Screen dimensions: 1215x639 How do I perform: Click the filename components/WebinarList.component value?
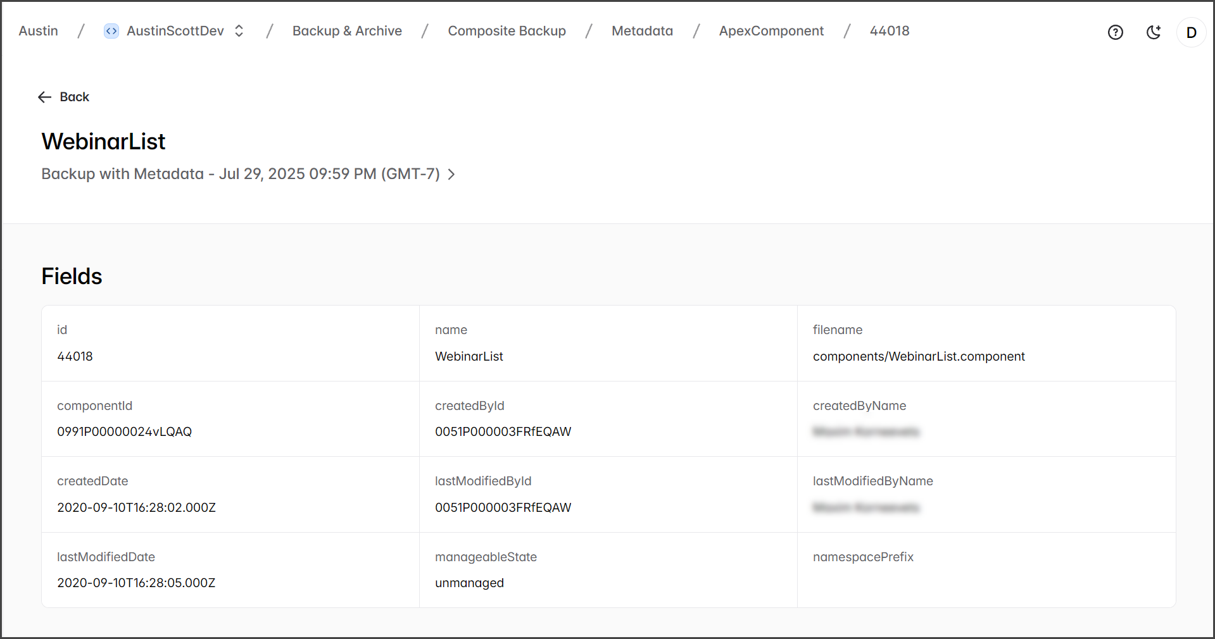pyautogui.click(x=918, y=356)
